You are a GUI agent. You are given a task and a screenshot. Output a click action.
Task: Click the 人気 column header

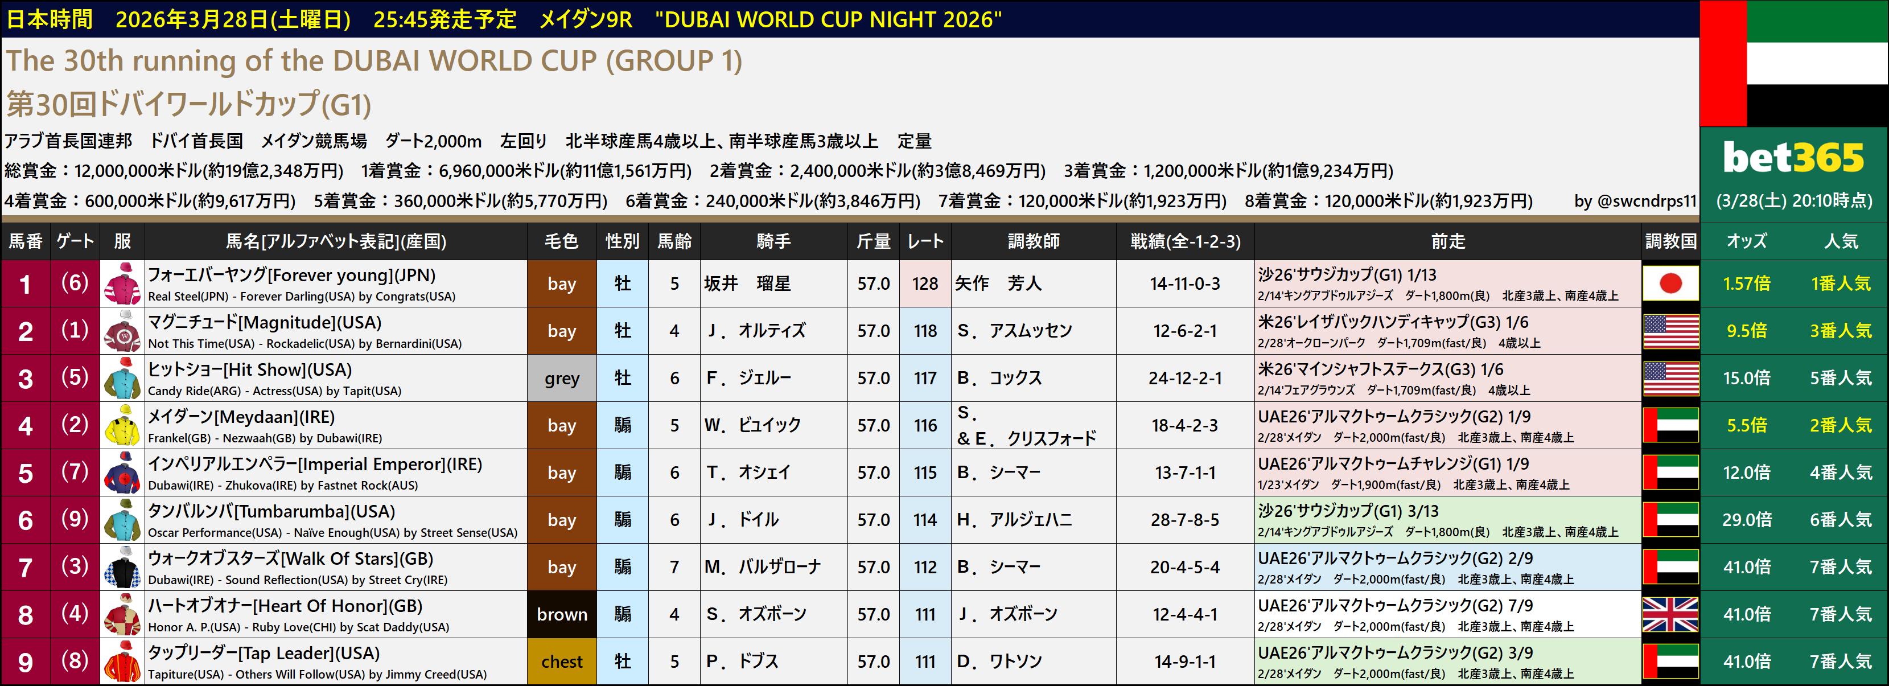coord(1841,241)
